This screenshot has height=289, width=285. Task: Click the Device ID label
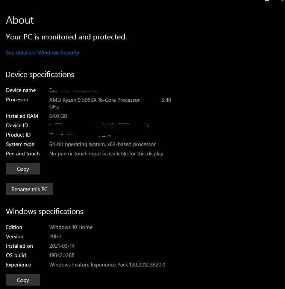tap(17, 125)
